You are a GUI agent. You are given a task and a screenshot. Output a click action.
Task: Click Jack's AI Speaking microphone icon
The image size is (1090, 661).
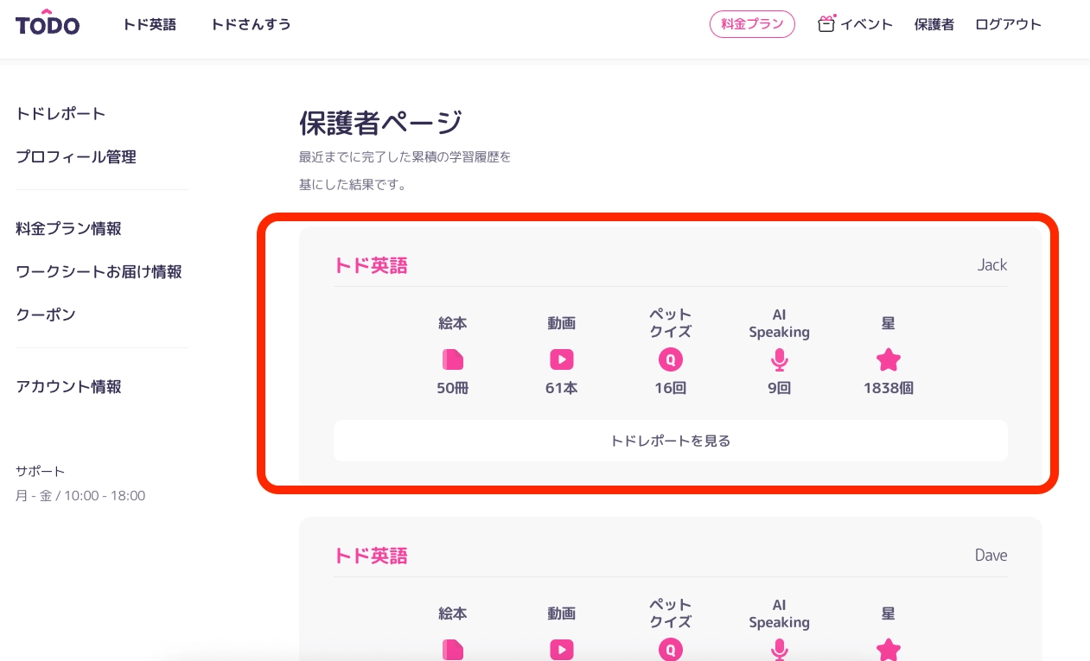tap(780, 359)
